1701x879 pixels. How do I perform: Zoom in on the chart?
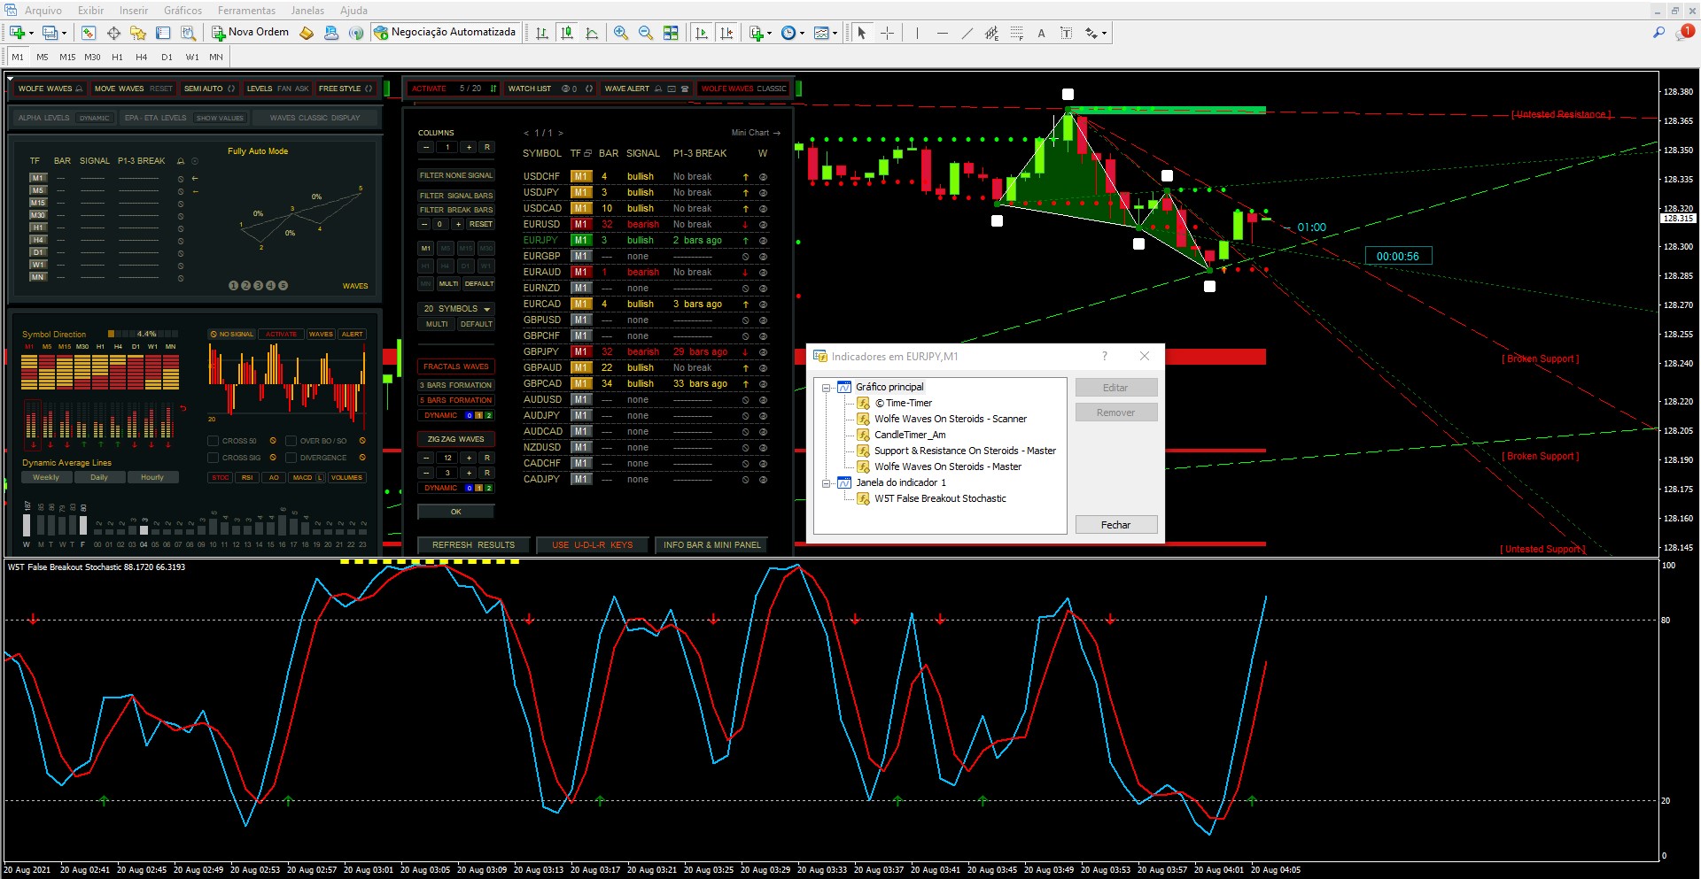621,33
